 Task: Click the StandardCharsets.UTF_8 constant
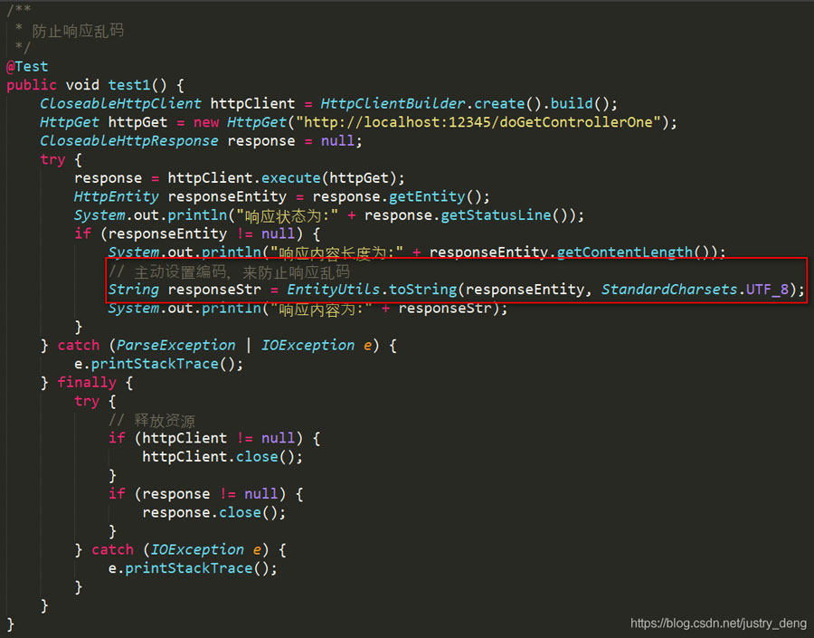[x=696, y=290]
